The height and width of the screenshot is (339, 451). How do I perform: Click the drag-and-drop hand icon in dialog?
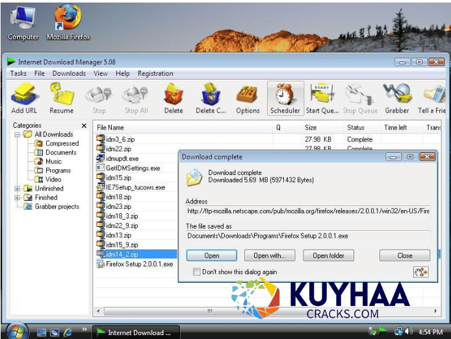point(421,272)
